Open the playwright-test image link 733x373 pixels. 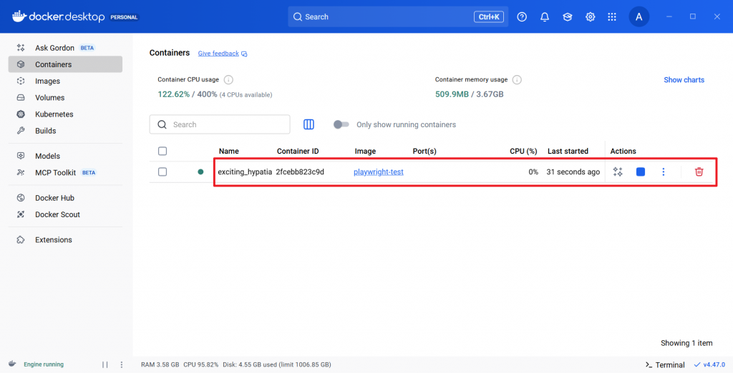(379, 171)
